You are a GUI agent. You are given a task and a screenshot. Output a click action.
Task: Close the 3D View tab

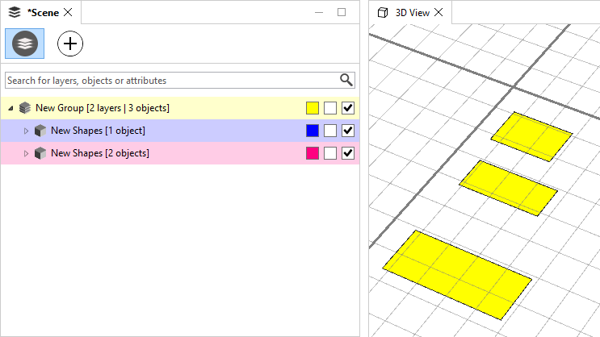coord(438,12)
